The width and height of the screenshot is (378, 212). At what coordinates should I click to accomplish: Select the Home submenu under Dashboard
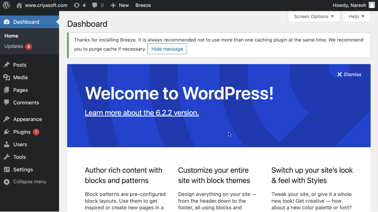click(x=11, y=36)
